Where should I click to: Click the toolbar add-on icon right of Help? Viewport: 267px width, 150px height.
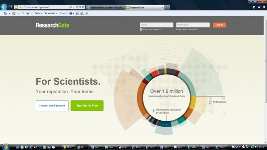(x=77, y=13)
